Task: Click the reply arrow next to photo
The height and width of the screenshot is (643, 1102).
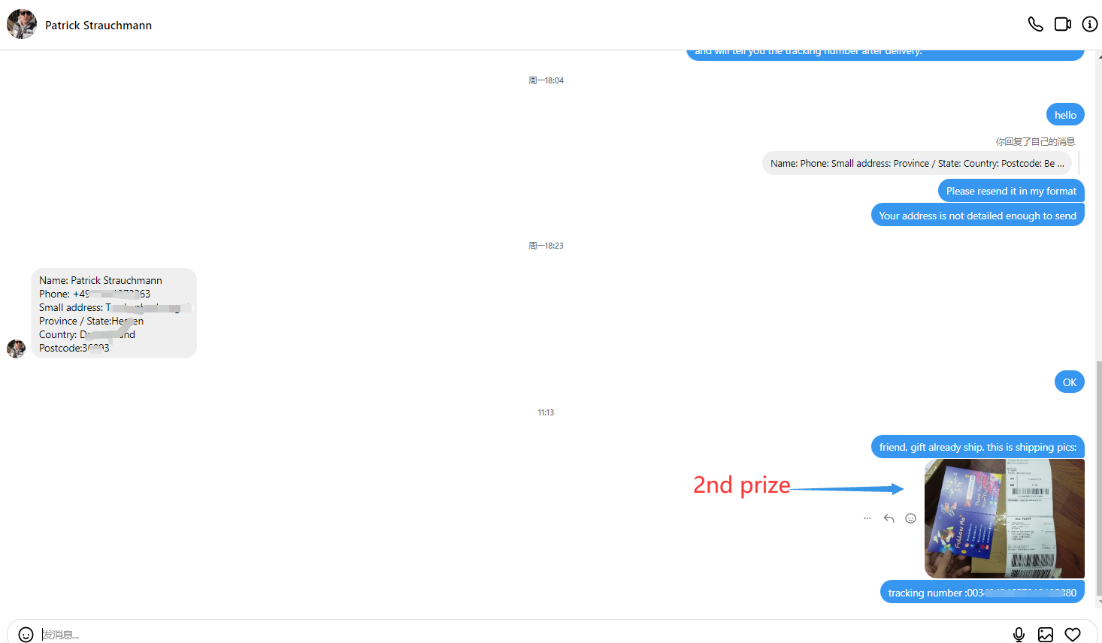Action: (x=889, y=518)
